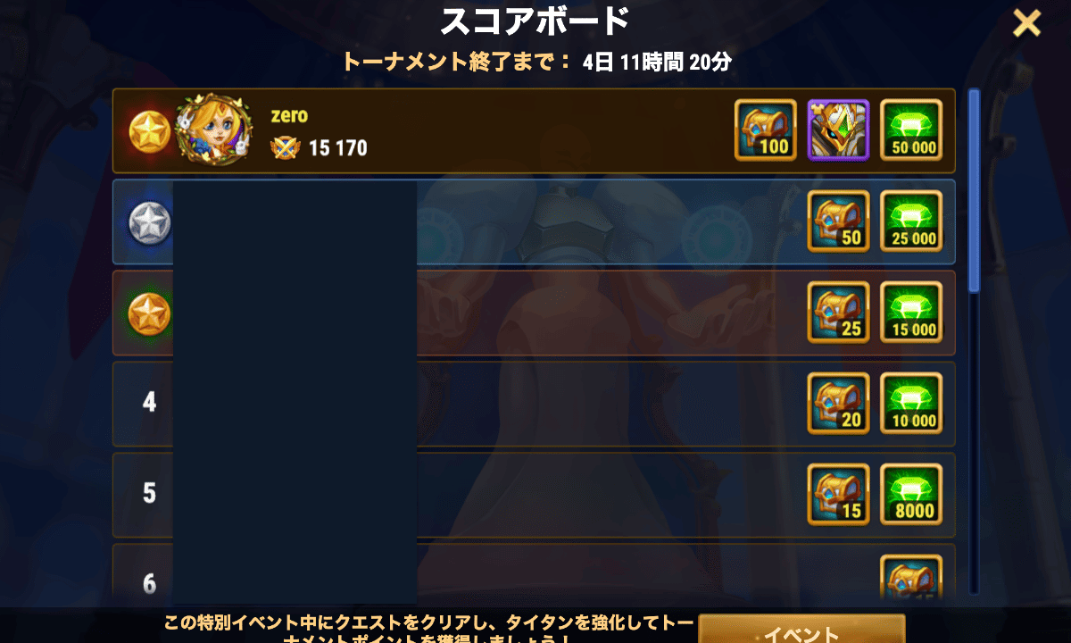View the 50 chest reward for second place

(x=838, y=221)
